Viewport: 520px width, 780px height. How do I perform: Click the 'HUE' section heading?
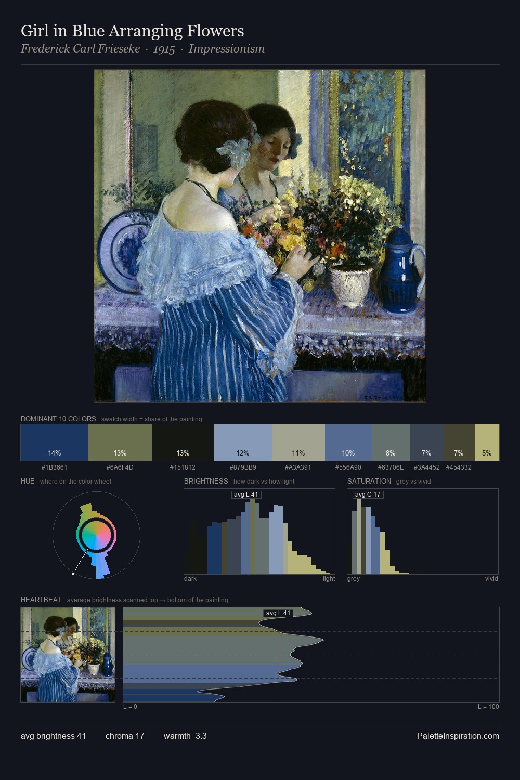click(x=28, y=481)
